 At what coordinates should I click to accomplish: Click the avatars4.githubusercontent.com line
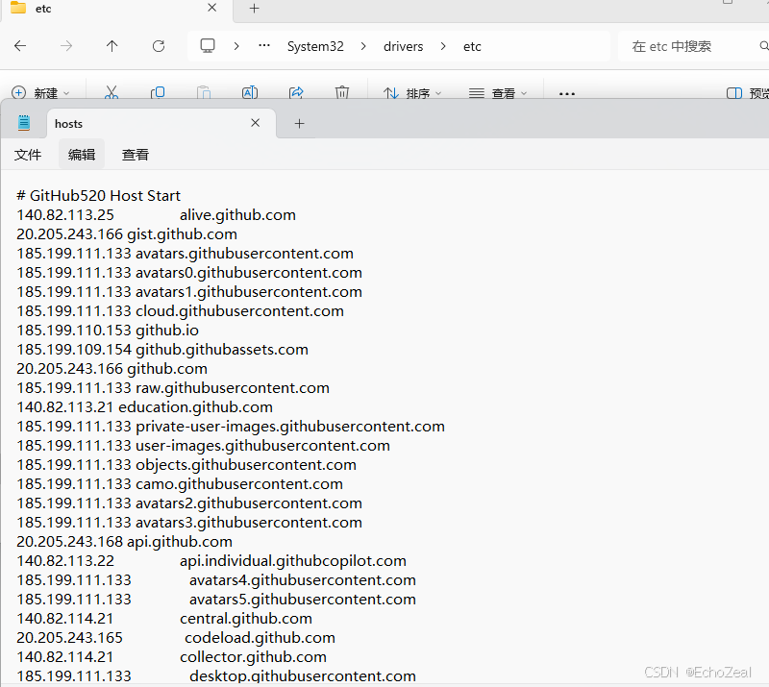click(x=216, y=579)
